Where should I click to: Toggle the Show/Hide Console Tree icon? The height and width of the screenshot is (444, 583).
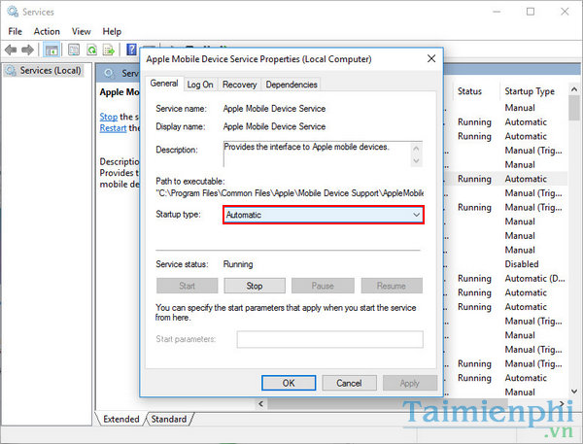pos(51,50)
